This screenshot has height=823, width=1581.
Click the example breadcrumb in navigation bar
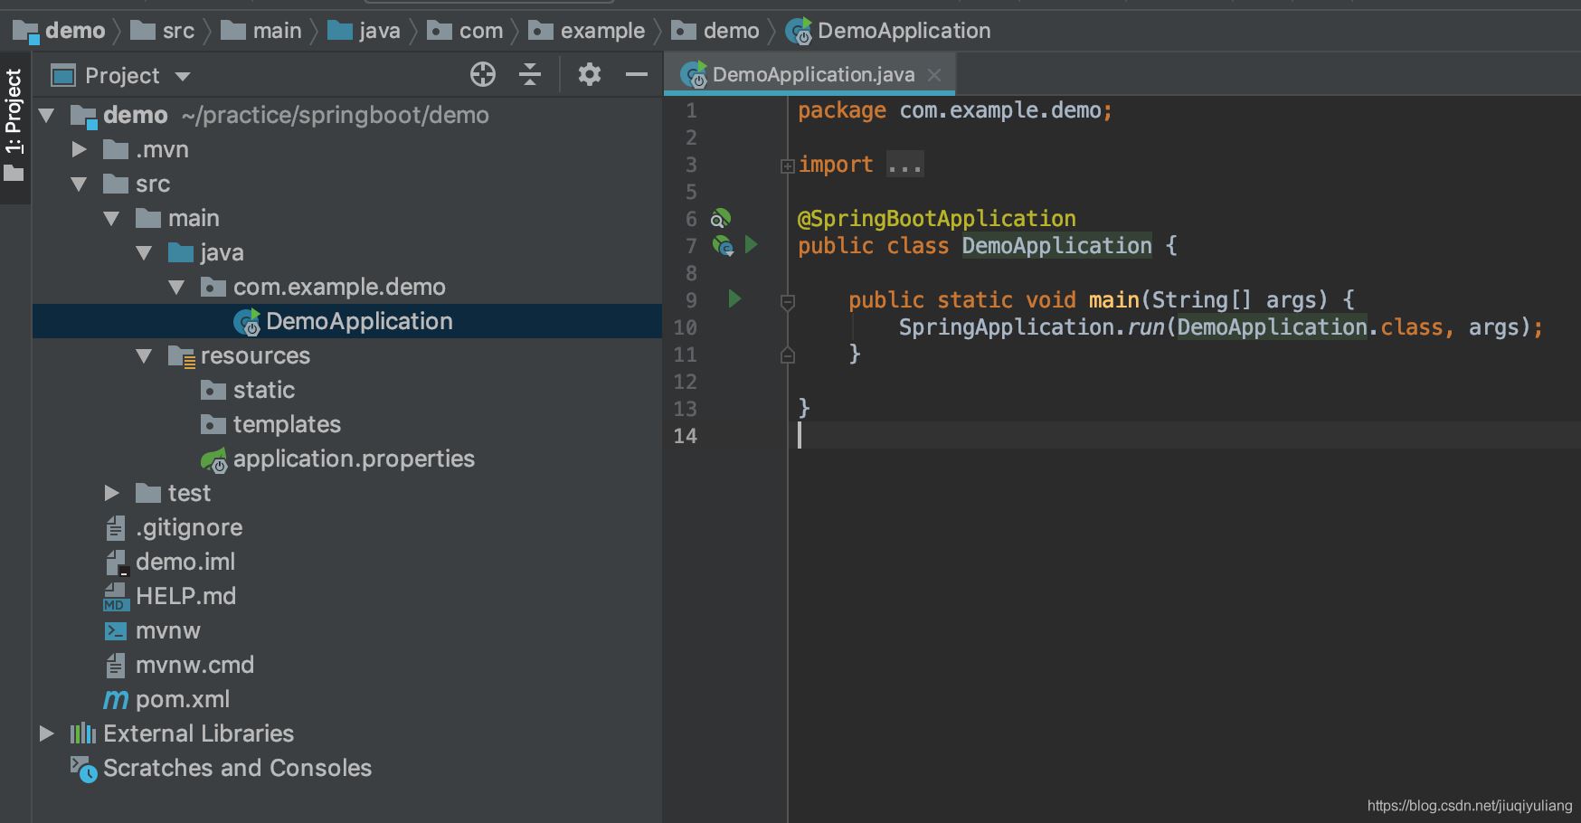[x=601, y=31]
